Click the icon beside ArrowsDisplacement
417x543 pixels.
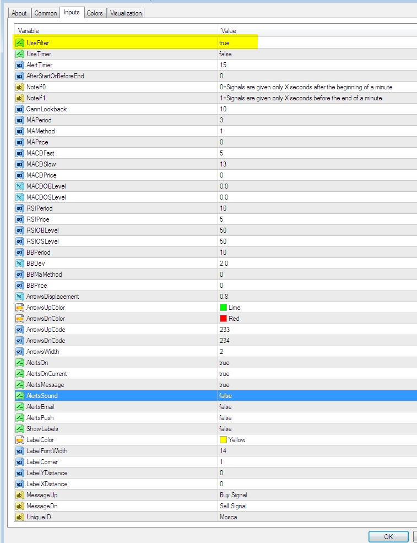pyautogui.click(x=20, y=297)
